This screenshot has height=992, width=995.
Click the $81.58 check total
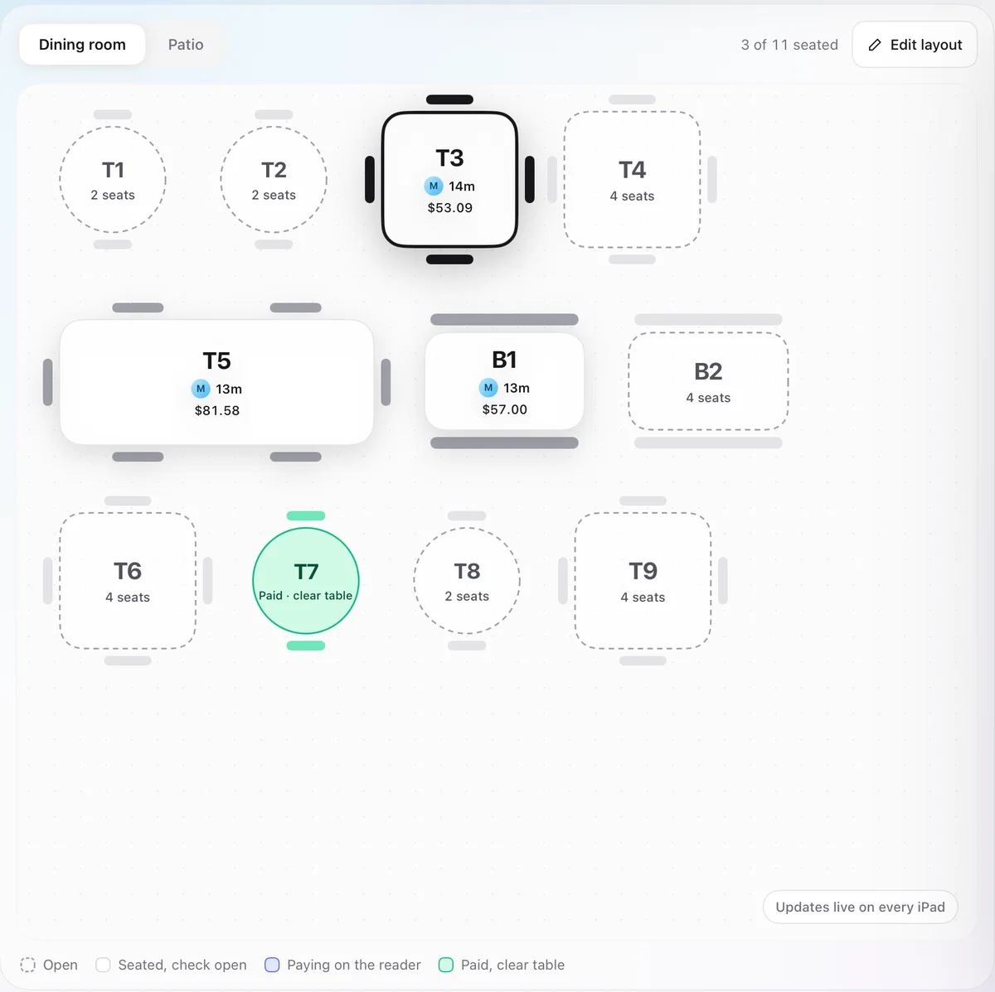coord(217,410)
